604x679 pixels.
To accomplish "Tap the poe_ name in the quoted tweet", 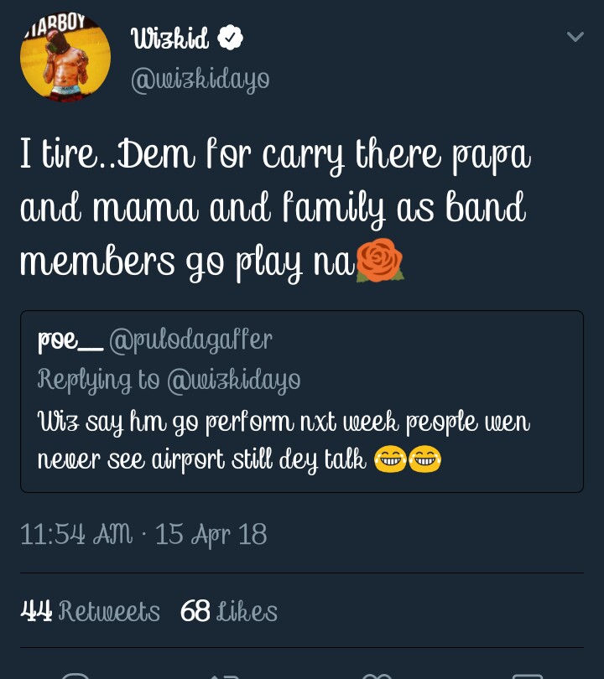I will tap(70, 339).
